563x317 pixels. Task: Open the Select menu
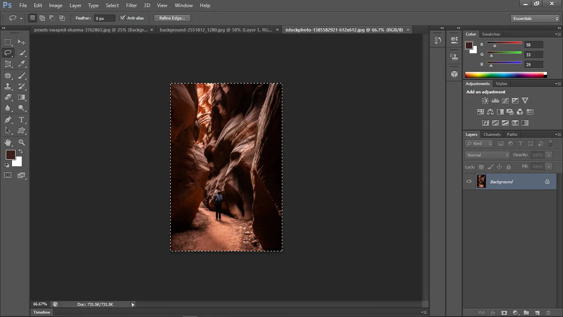point(112,5)
